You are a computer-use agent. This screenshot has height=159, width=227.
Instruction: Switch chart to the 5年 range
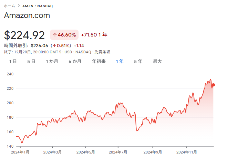[138, 62]
